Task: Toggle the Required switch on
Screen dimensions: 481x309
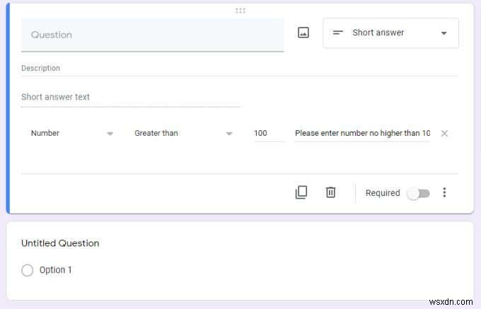Action: coord(419,194)
